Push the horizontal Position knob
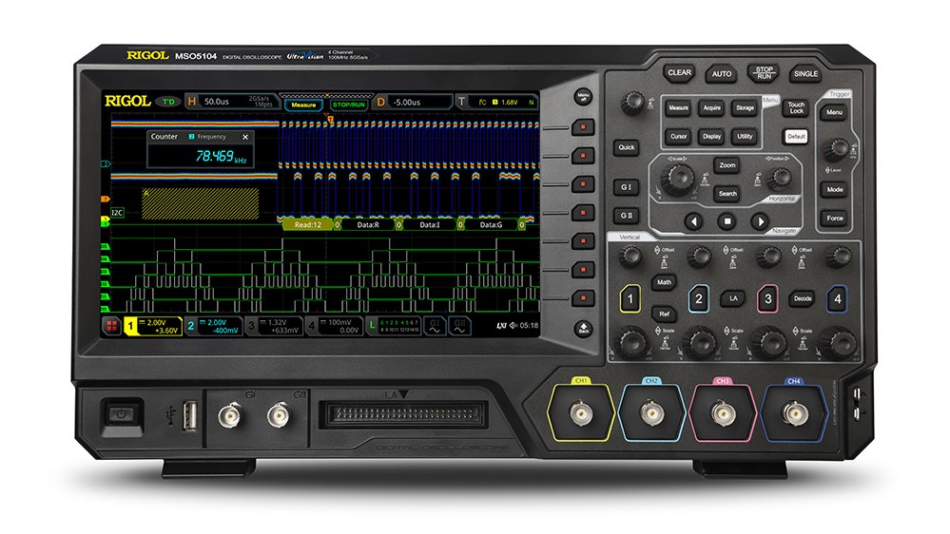The width and height of the screenshot is (950, 534). coord(779,178)
